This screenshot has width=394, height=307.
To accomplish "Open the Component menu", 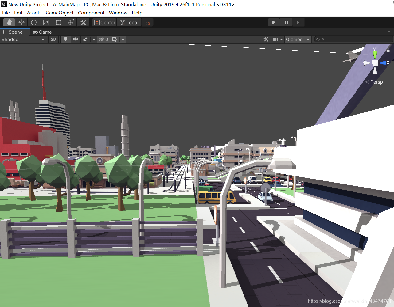I will [91, 13].
